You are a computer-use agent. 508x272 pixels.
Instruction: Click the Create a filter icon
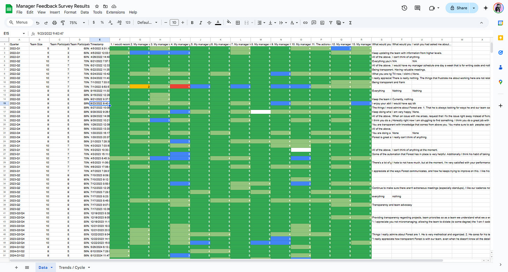click(x=330, y=23)
